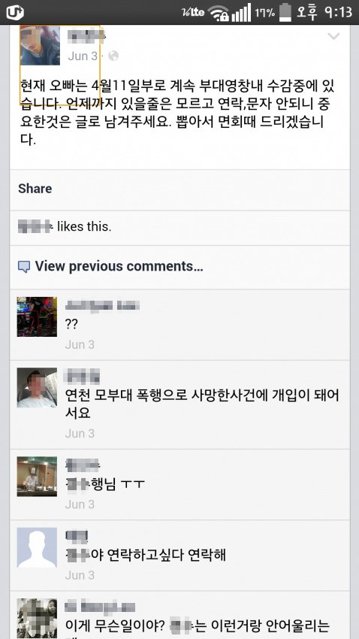Screen dimensions: 359x639
Task: Open who likes this post
Action: 65,226
